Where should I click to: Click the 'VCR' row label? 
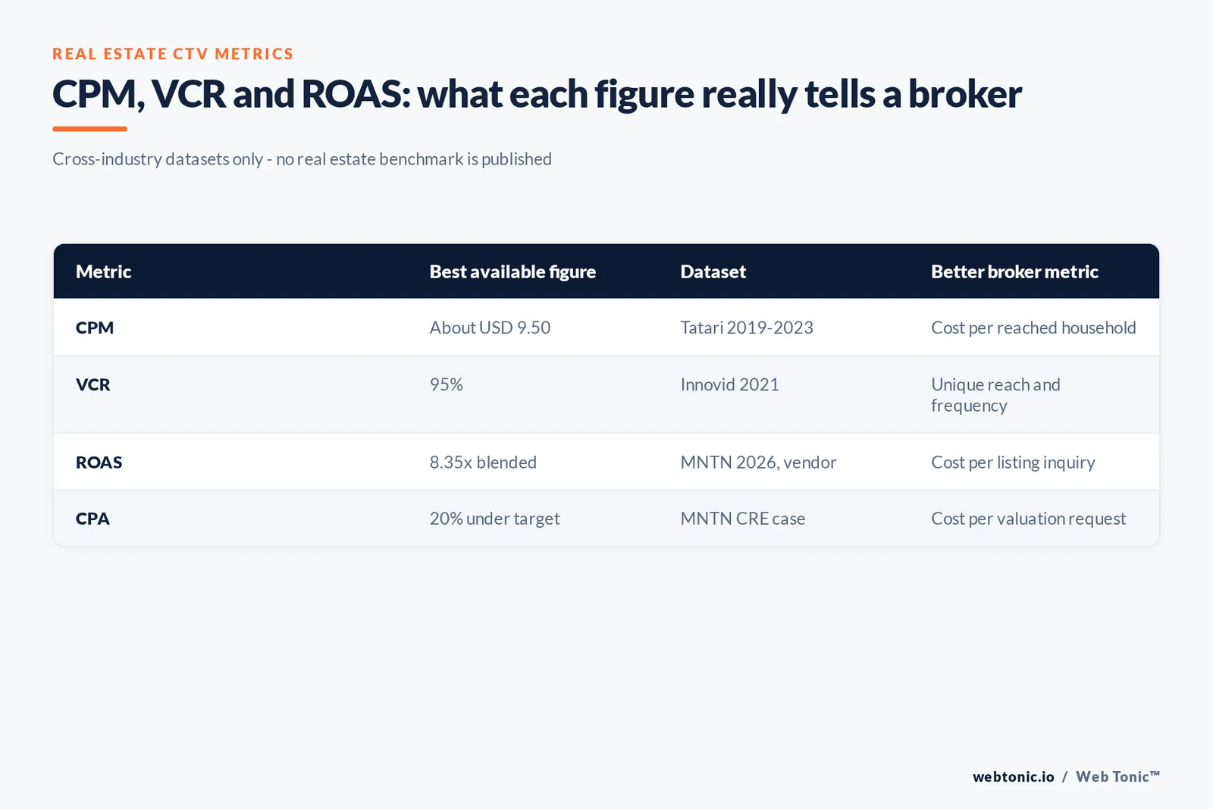tap(92, 384)
